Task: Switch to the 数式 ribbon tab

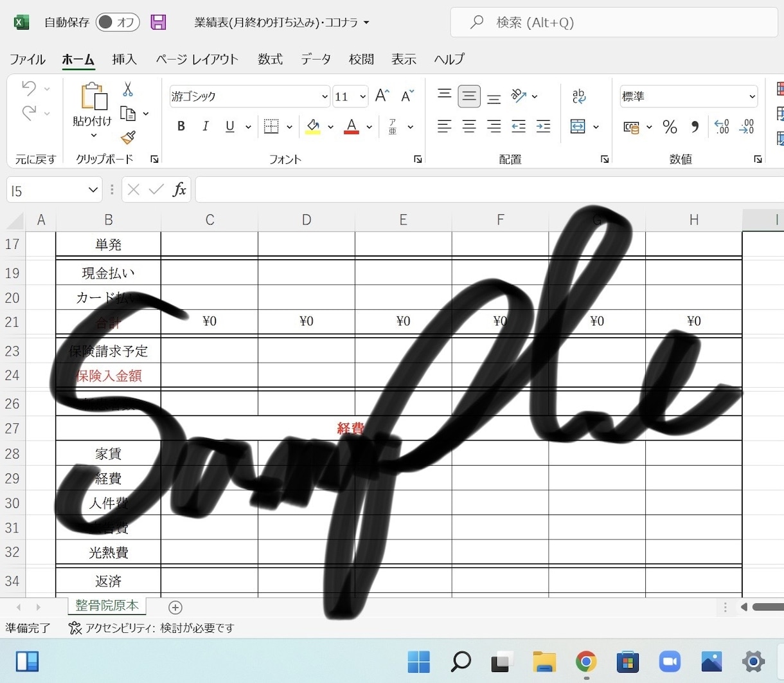Action: click(x=270, y=59)
